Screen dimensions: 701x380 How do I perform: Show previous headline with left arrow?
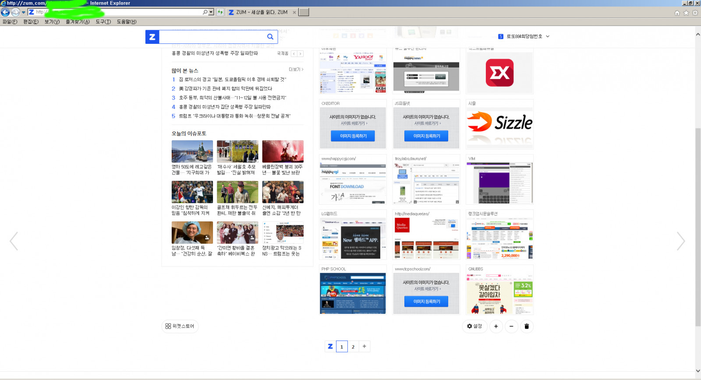click(x=294, y=53)
